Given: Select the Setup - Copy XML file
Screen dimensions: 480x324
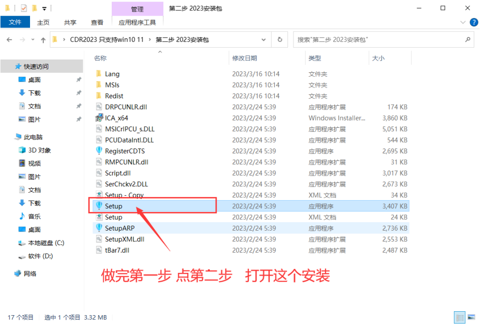Looking at the screenshot, I should click(x=124, y=195).
